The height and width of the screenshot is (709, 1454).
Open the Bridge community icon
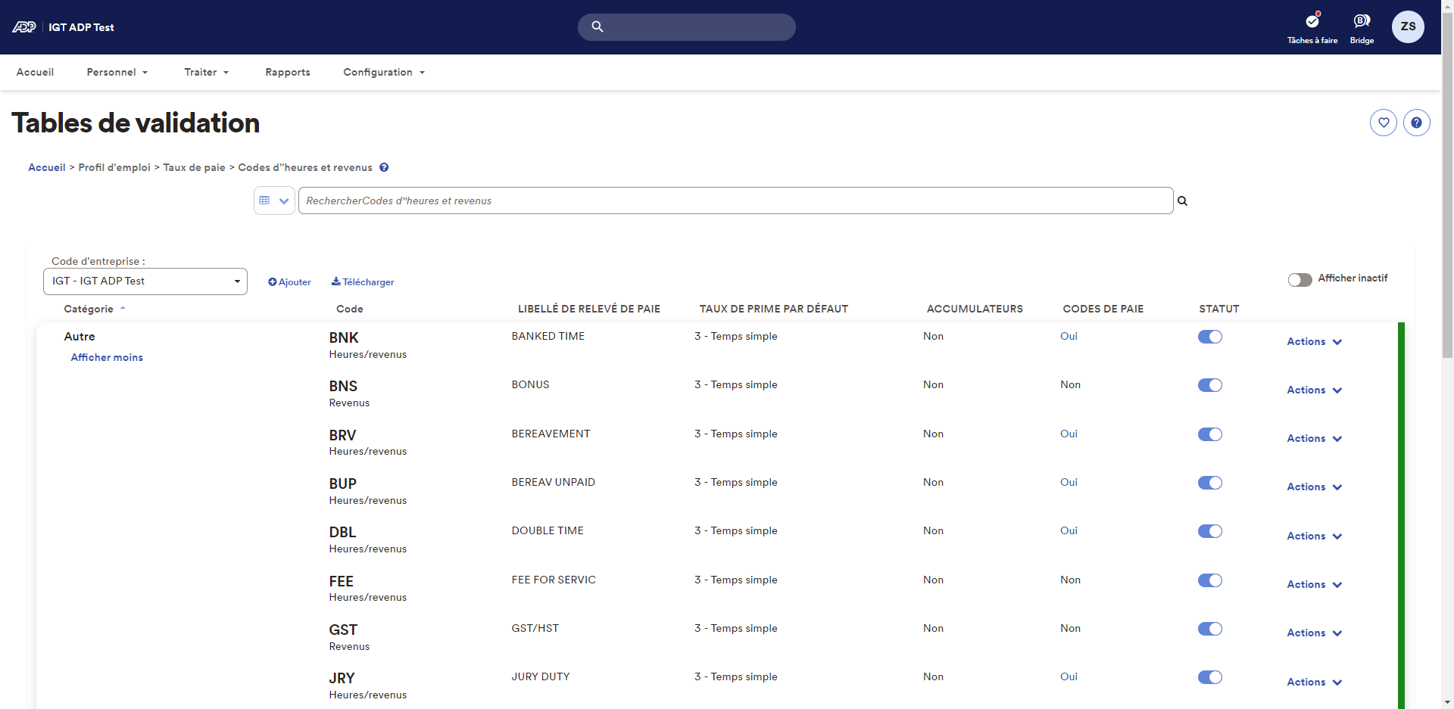click(1361, 22)
